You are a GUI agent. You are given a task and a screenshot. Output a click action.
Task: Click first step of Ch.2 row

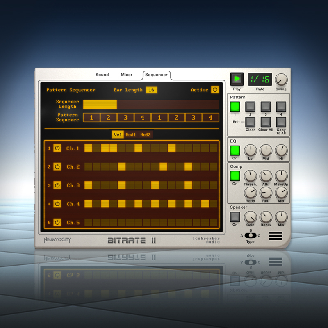coord(88,167)
